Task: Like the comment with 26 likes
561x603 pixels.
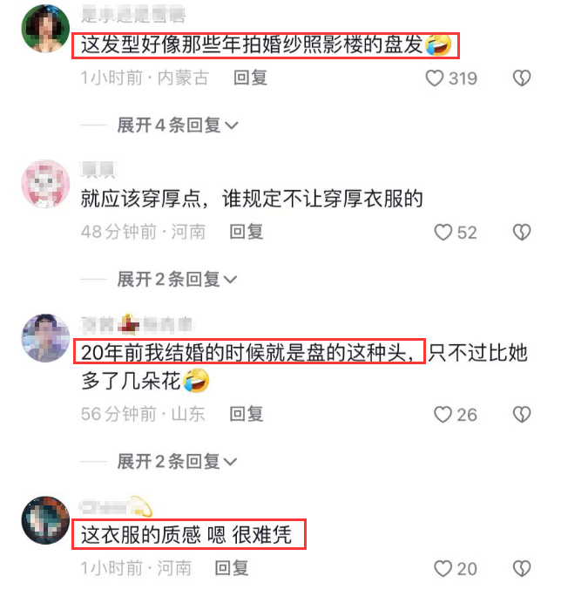Action: pos(443,415)
